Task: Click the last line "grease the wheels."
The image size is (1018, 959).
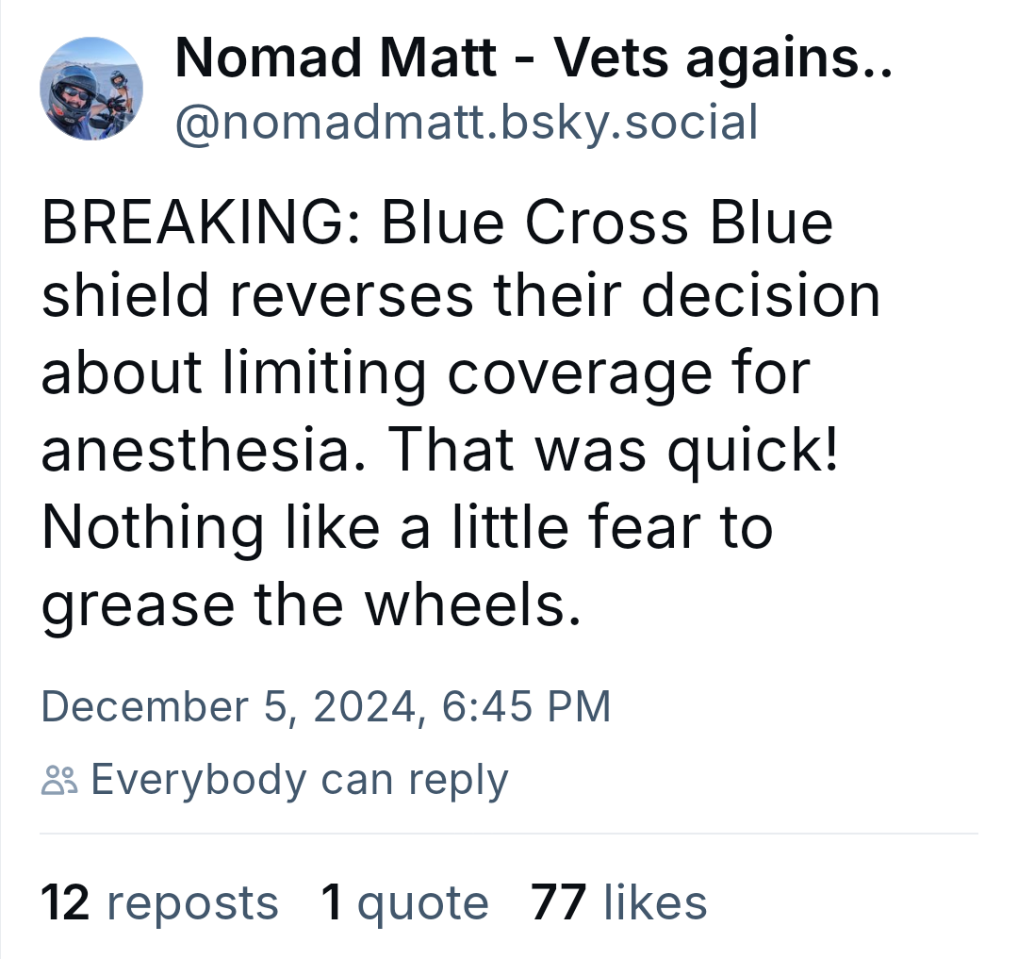Action: point(311,605)
